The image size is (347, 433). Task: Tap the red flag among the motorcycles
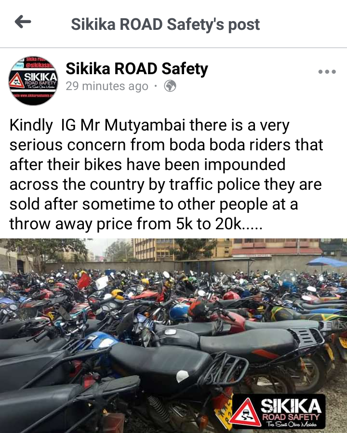(x=84, y=281)
